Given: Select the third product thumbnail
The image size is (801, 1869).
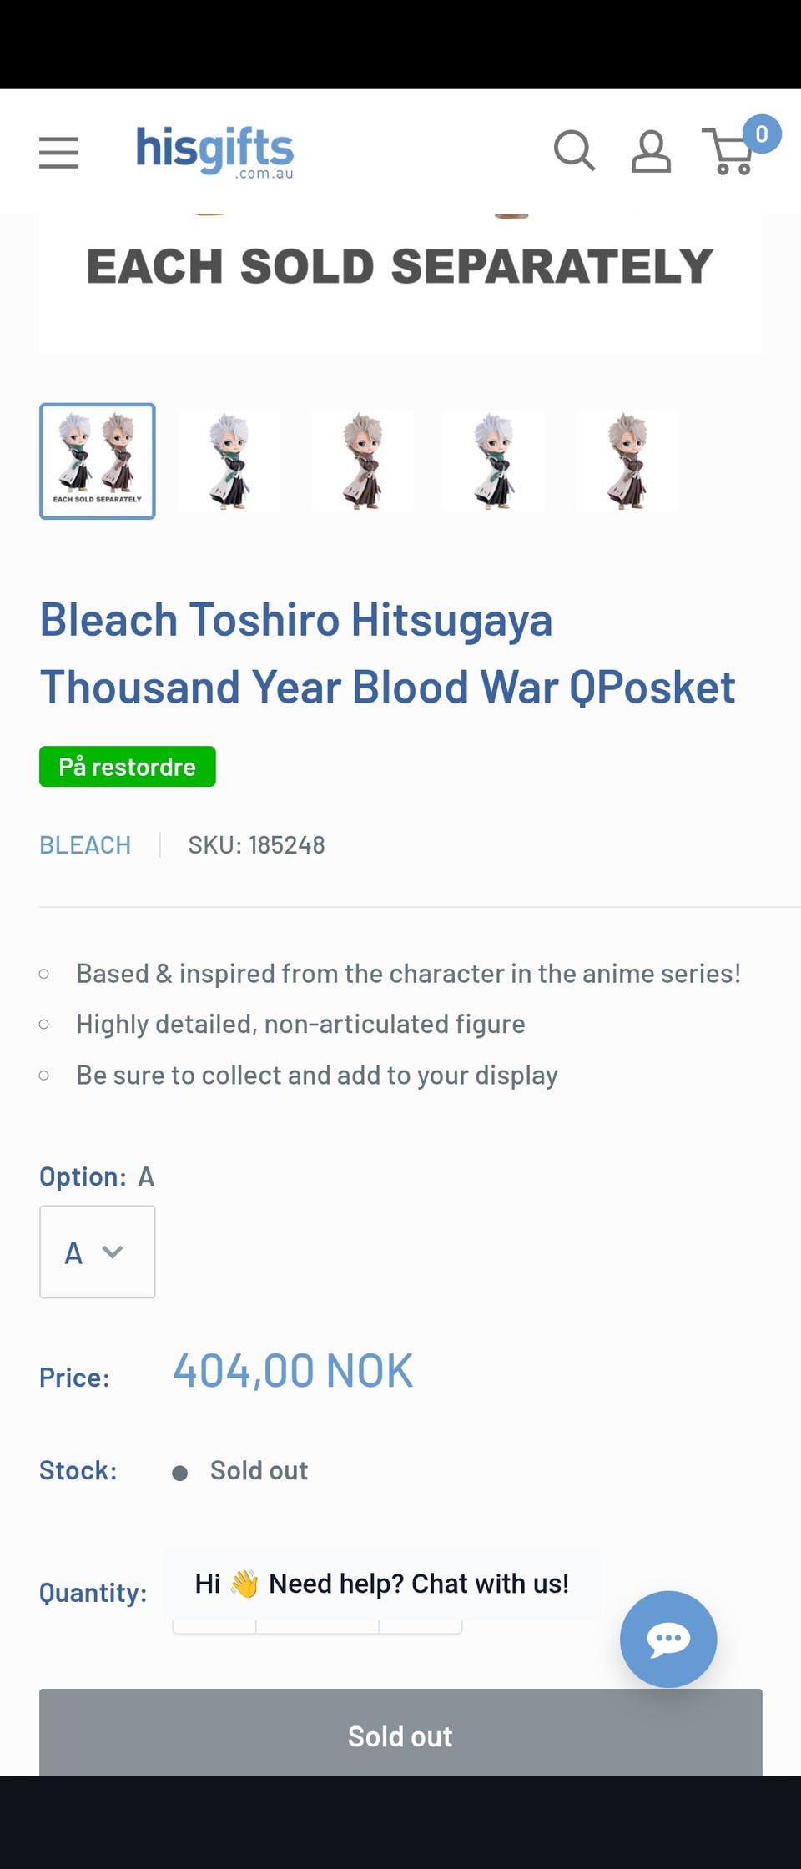Looking at the screenshot, I should point(362,461).
